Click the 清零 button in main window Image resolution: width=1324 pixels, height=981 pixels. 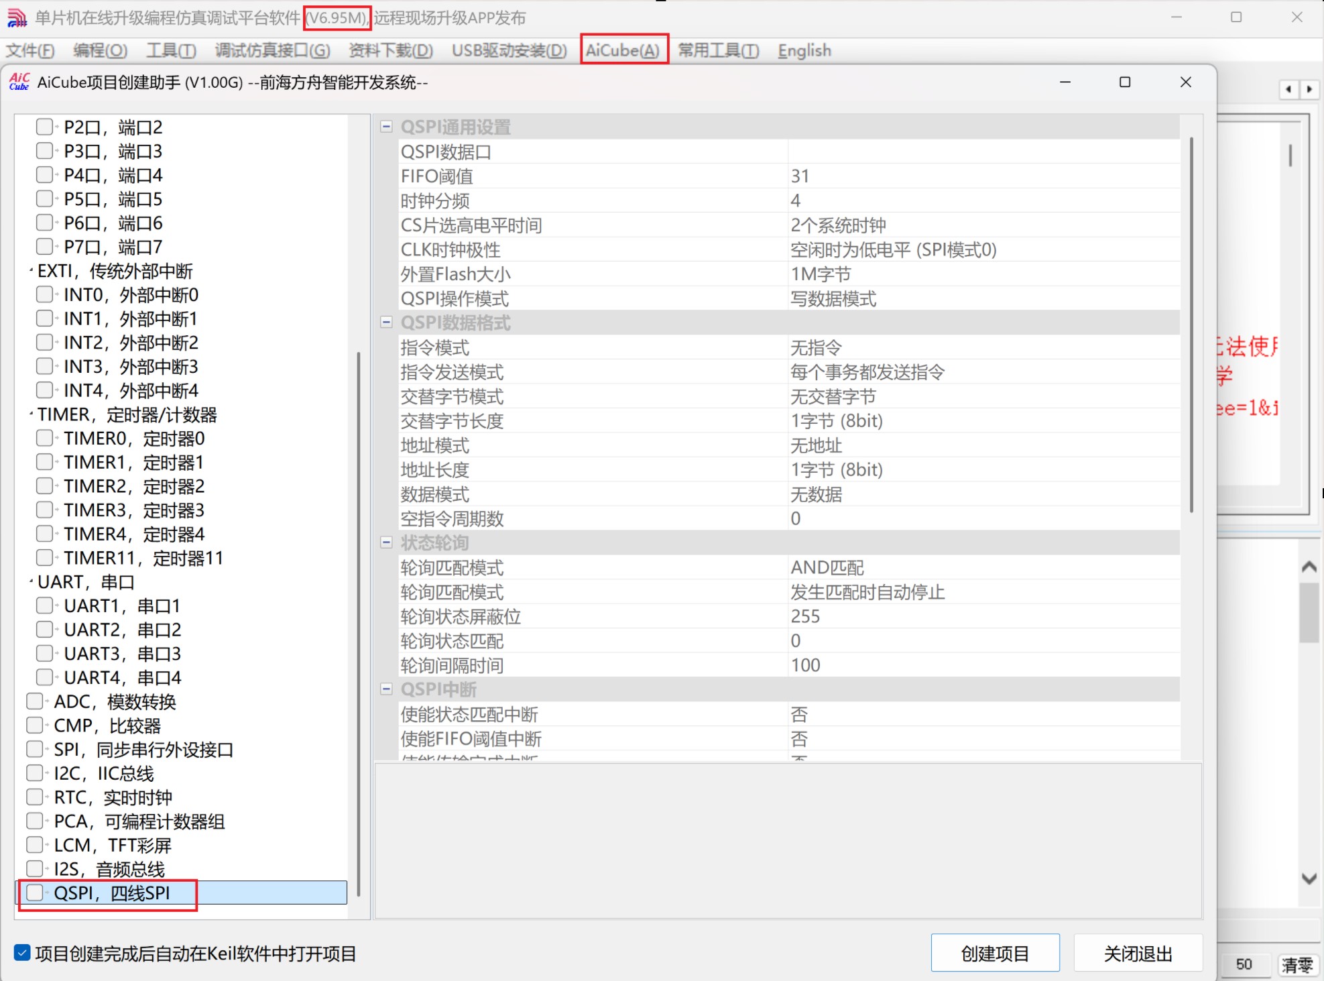click(1298, 965)
